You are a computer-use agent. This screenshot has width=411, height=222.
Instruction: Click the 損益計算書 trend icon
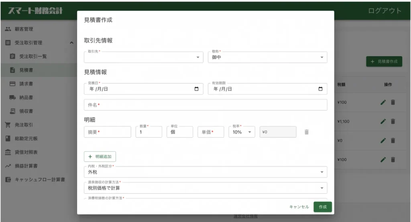point(8,166)
